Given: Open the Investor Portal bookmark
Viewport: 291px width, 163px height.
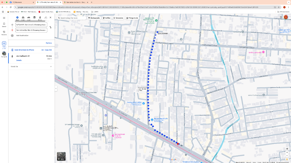Looking at the screenshot, I should pyautogui.click(x=13, y=12).
